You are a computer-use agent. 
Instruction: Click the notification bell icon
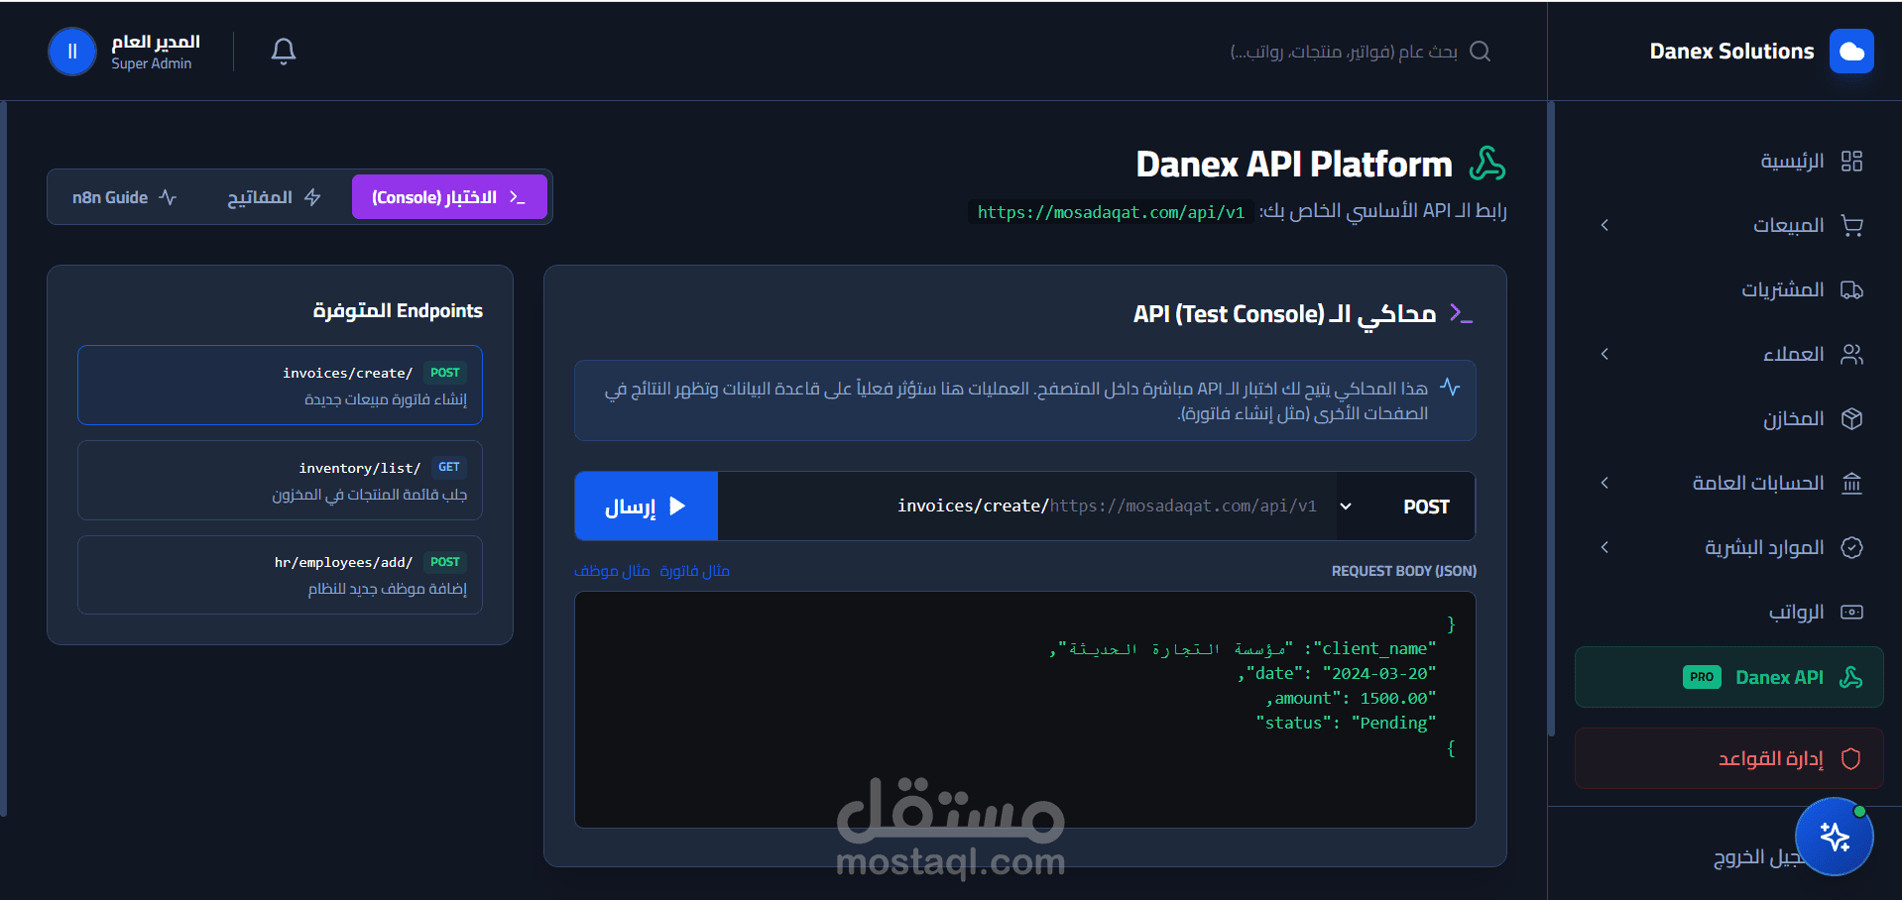tap(284, 51)
